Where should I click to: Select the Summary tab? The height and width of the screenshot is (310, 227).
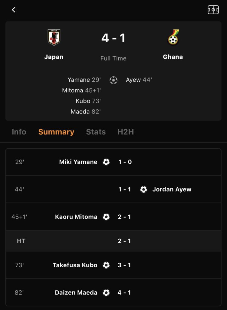point(56,132)
